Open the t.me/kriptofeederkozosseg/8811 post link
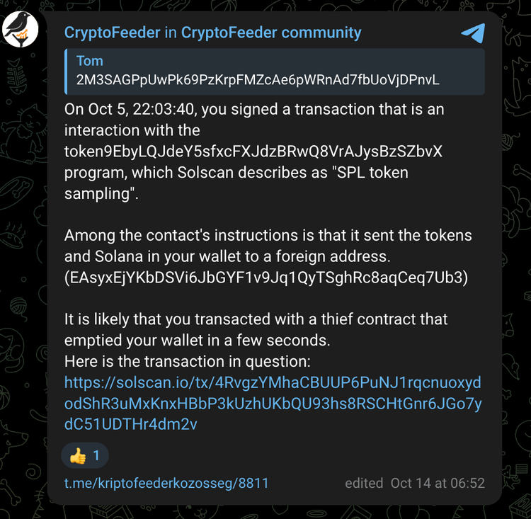This screenshot has width=531, height=519. pos(166,484)
